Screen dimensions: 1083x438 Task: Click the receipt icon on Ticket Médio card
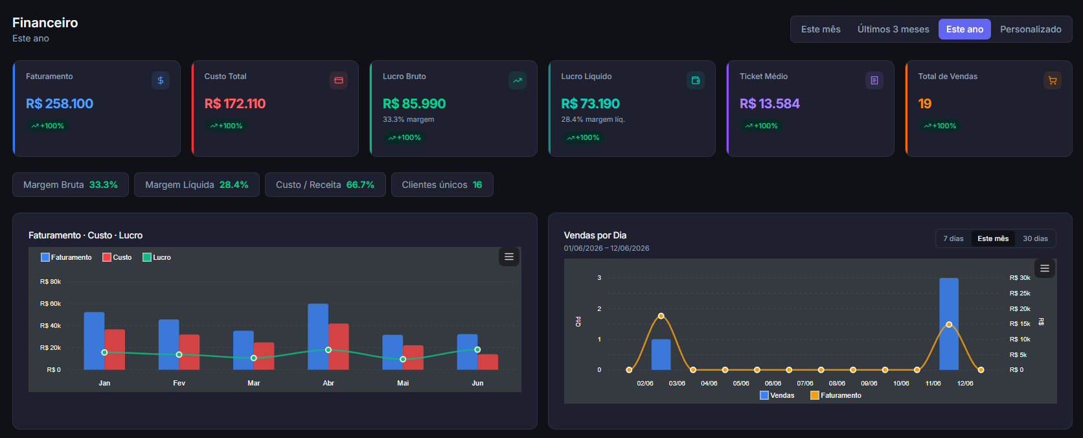pyautogui.click(x=874, y=80)
